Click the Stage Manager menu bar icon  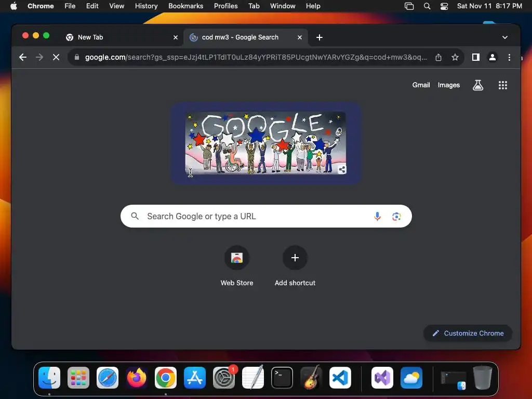[409, 6]
